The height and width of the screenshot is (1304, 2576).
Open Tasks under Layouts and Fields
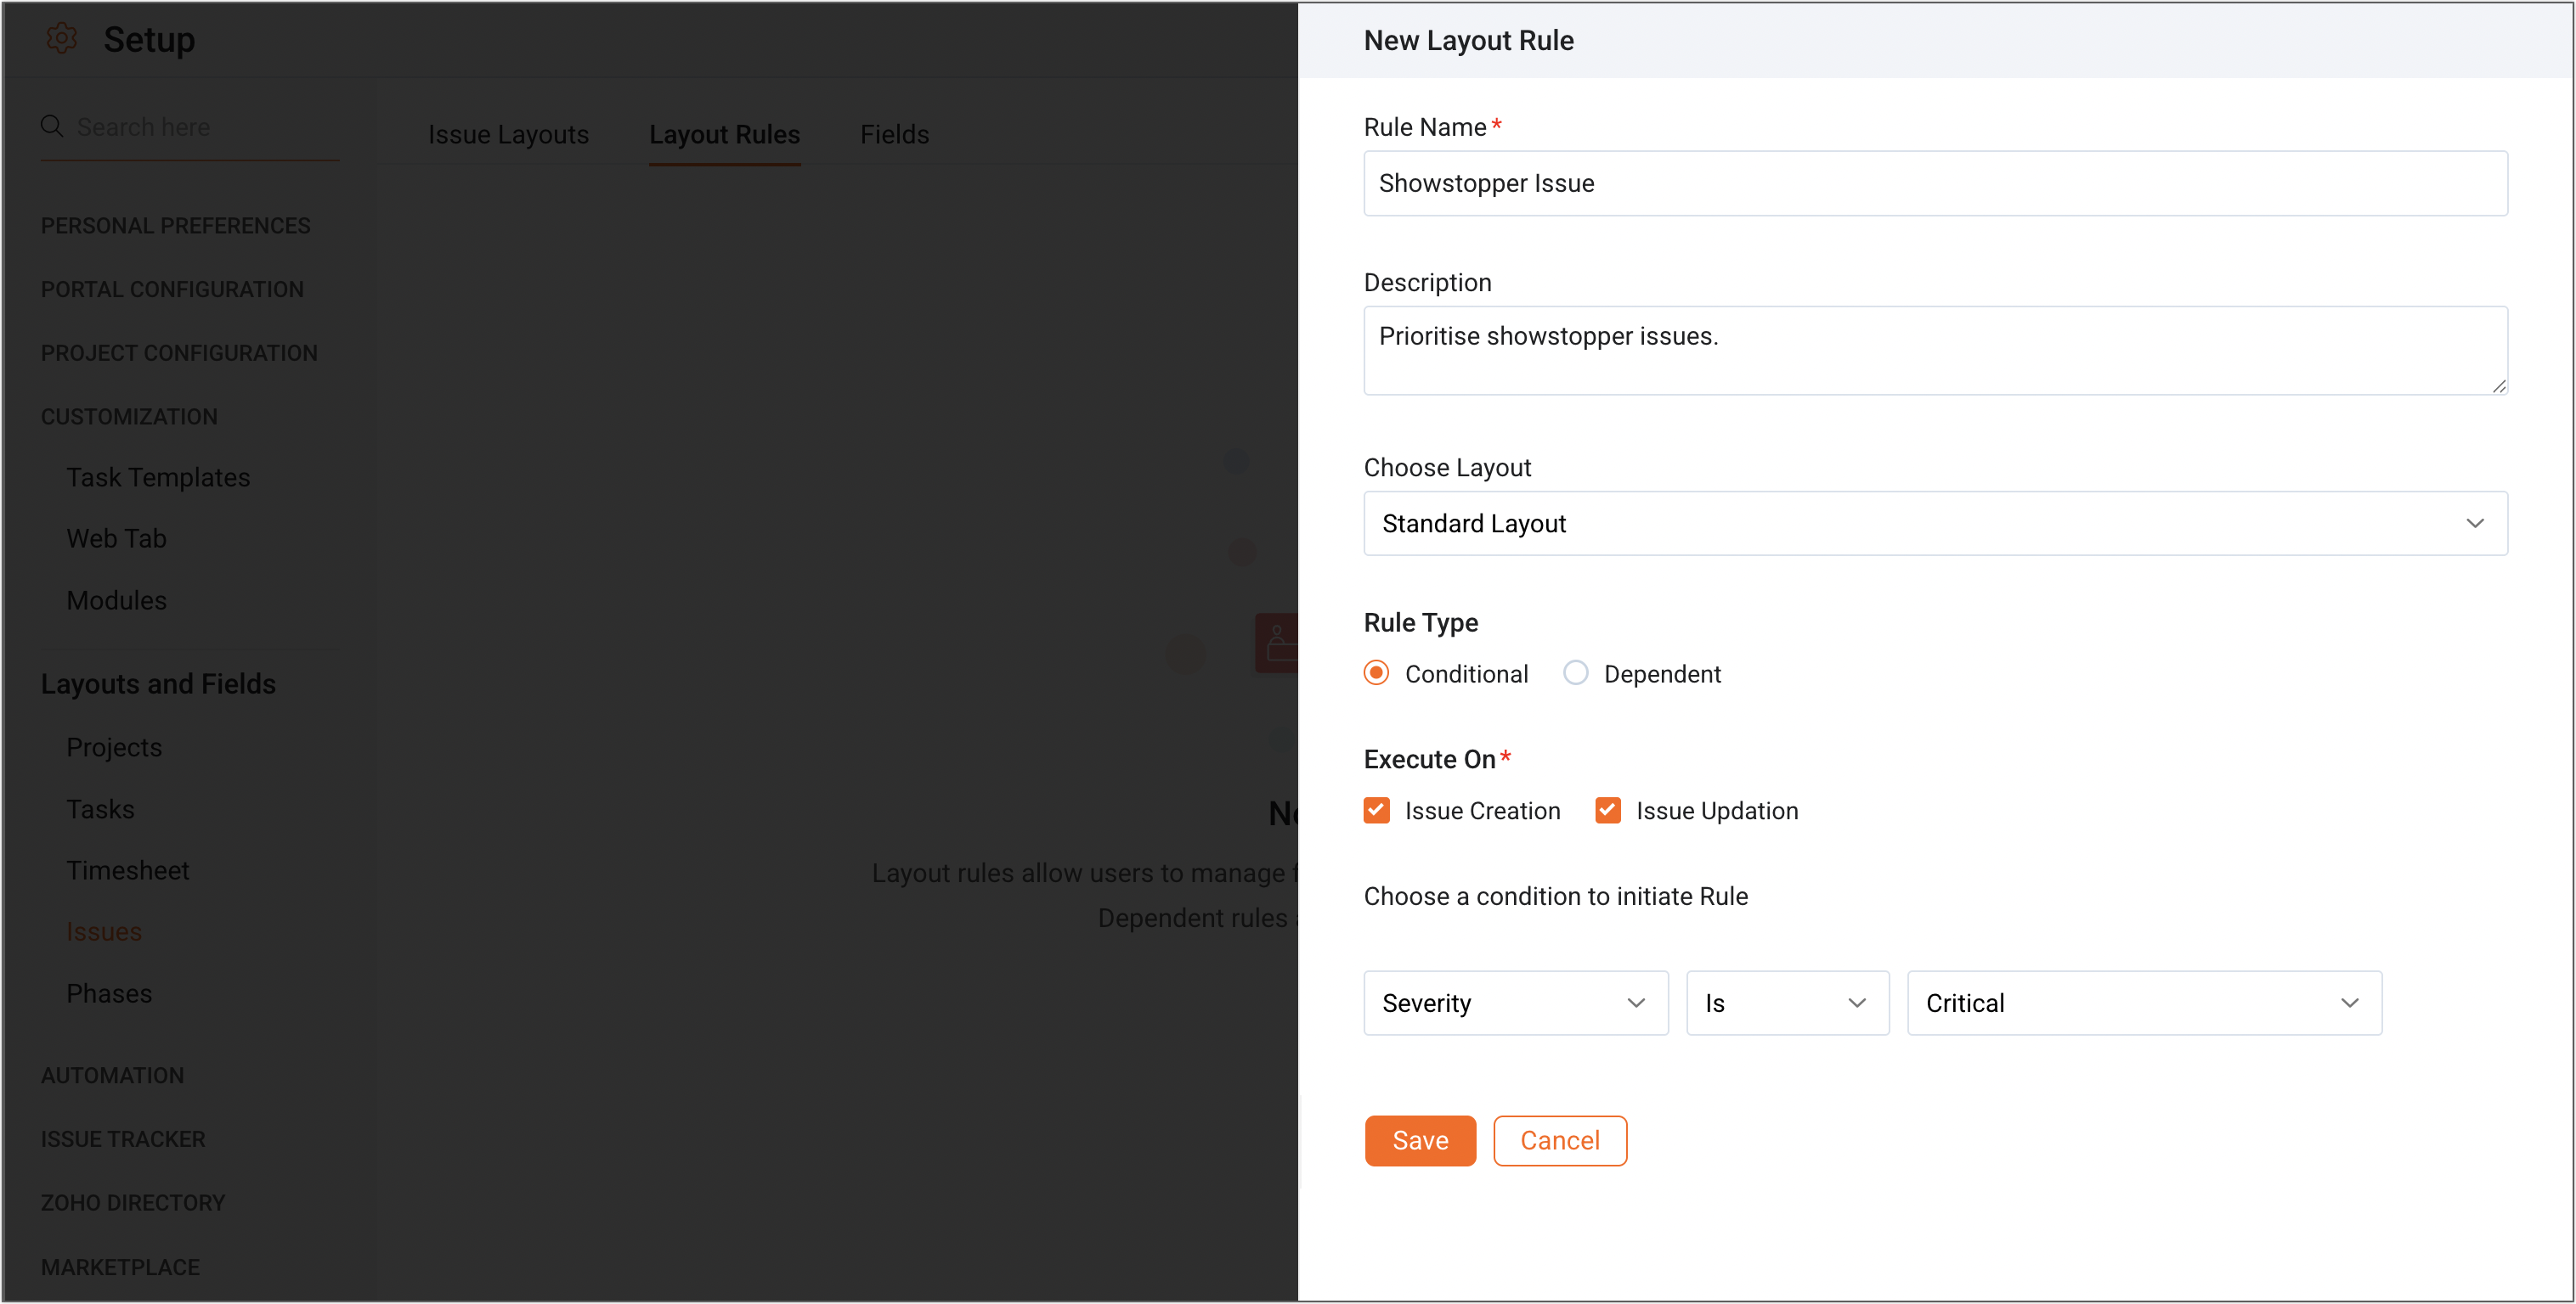click(100, 808)
